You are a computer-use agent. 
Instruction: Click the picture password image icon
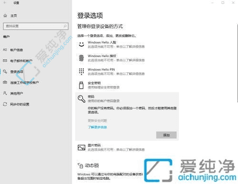click(x=81, y=147)
